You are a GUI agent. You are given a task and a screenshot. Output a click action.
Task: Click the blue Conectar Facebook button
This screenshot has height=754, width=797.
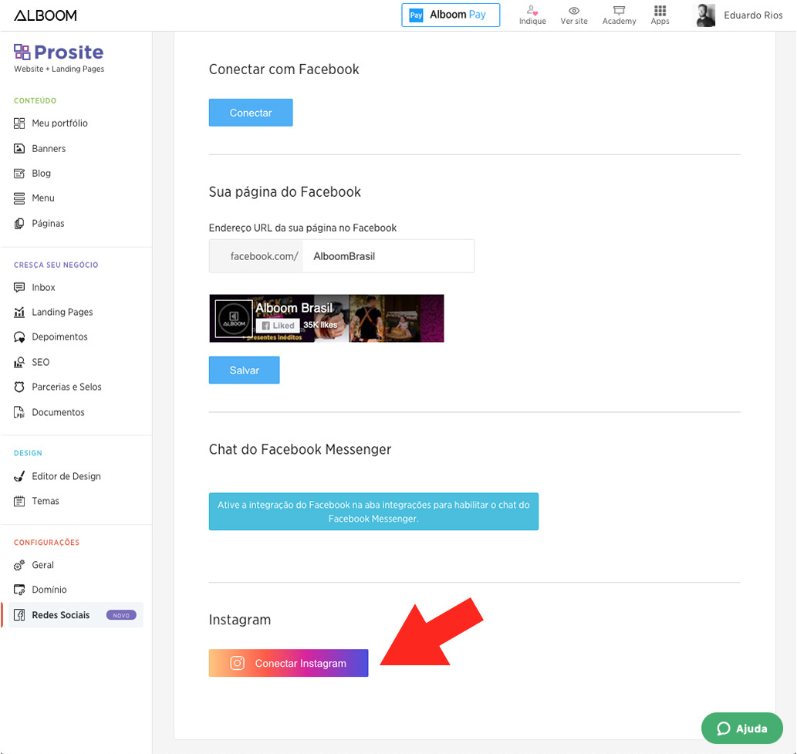tap(251, 113)
